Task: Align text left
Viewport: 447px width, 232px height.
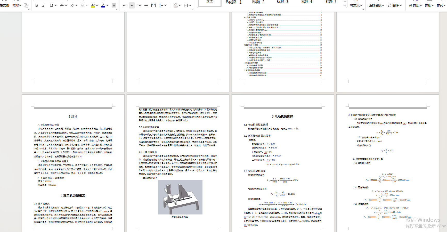Action: coord(124,5)
